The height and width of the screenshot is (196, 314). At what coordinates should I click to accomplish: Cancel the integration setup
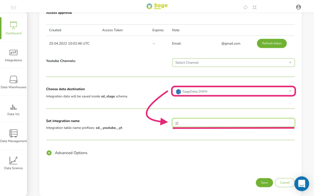[285, 183]
